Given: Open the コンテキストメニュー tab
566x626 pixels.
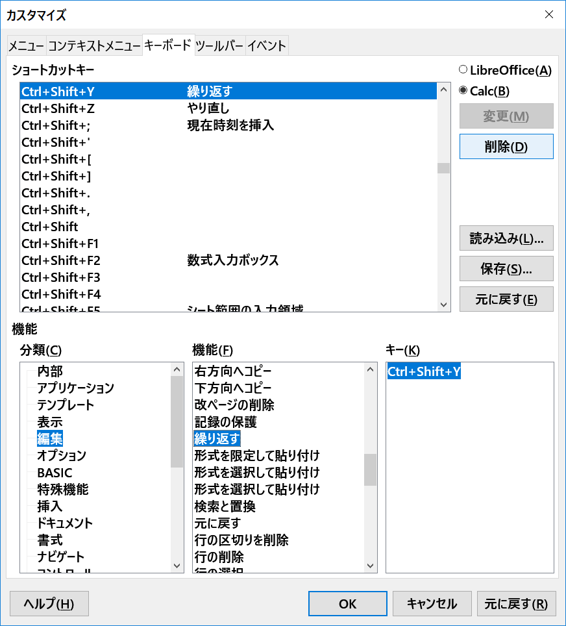Looking at the screenshot, I should (x=94, y=45).
